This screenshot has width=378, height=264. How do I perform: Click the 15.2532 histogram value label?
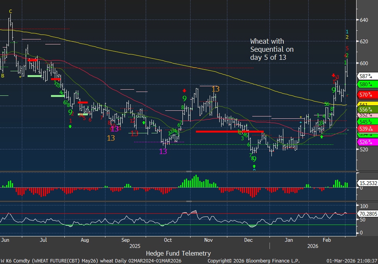[x=366, y=184]
